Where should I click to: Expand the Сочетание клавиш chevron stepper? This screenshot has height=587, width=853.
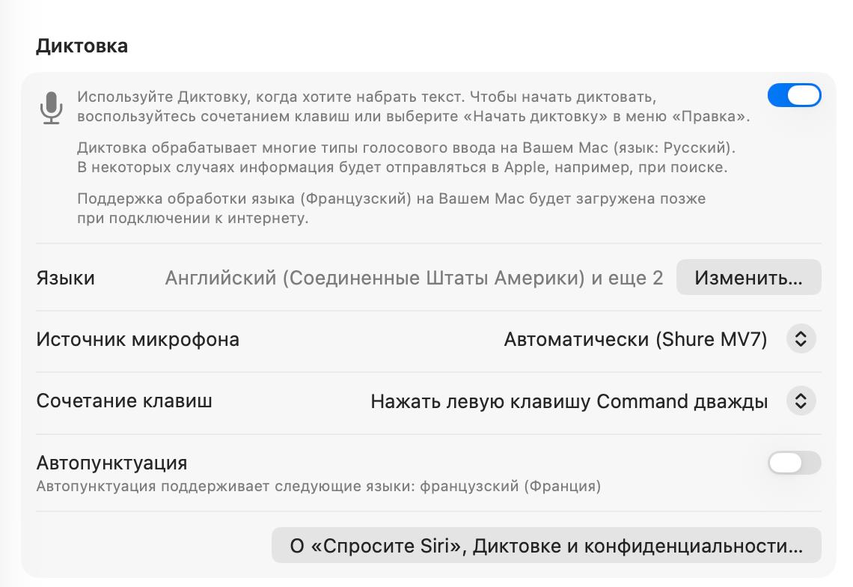[x=801, y=401]
